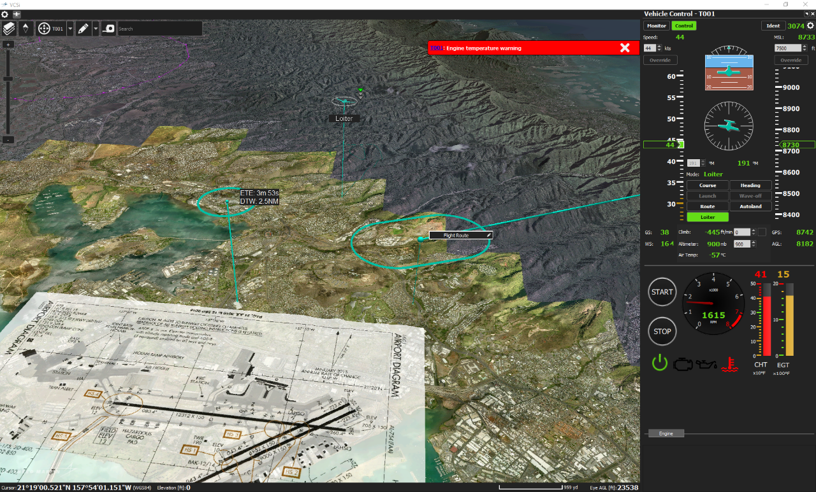Click the aircraft icon in the top bar
This screenshot has width=816, height=492.
tap(17, 14)
